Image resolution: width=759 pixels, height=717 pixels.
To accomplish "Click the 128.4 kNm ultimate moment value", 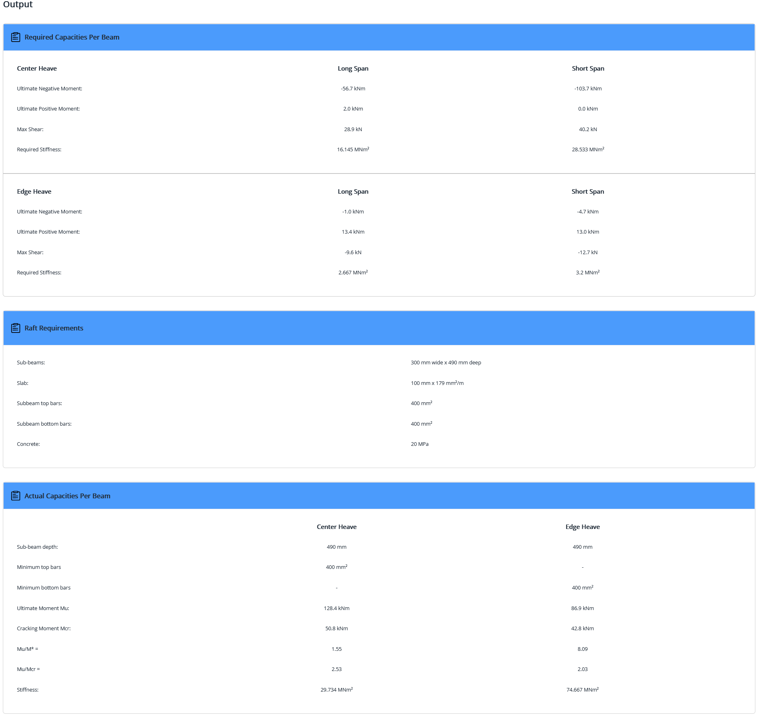I will pyautogui.click(x=336, y=608).
